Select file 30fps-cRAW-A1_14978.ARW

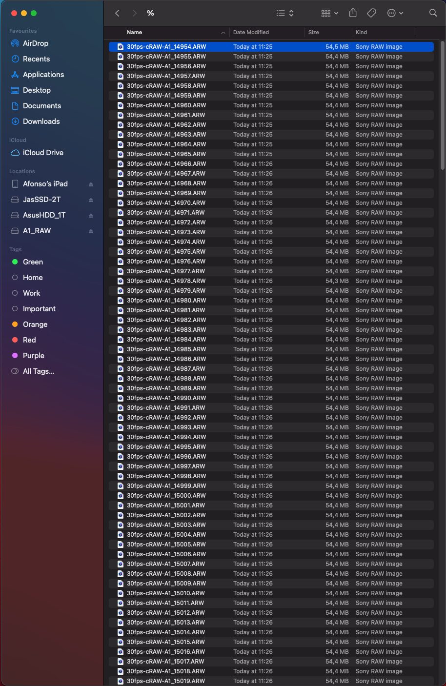pos(271,281)
